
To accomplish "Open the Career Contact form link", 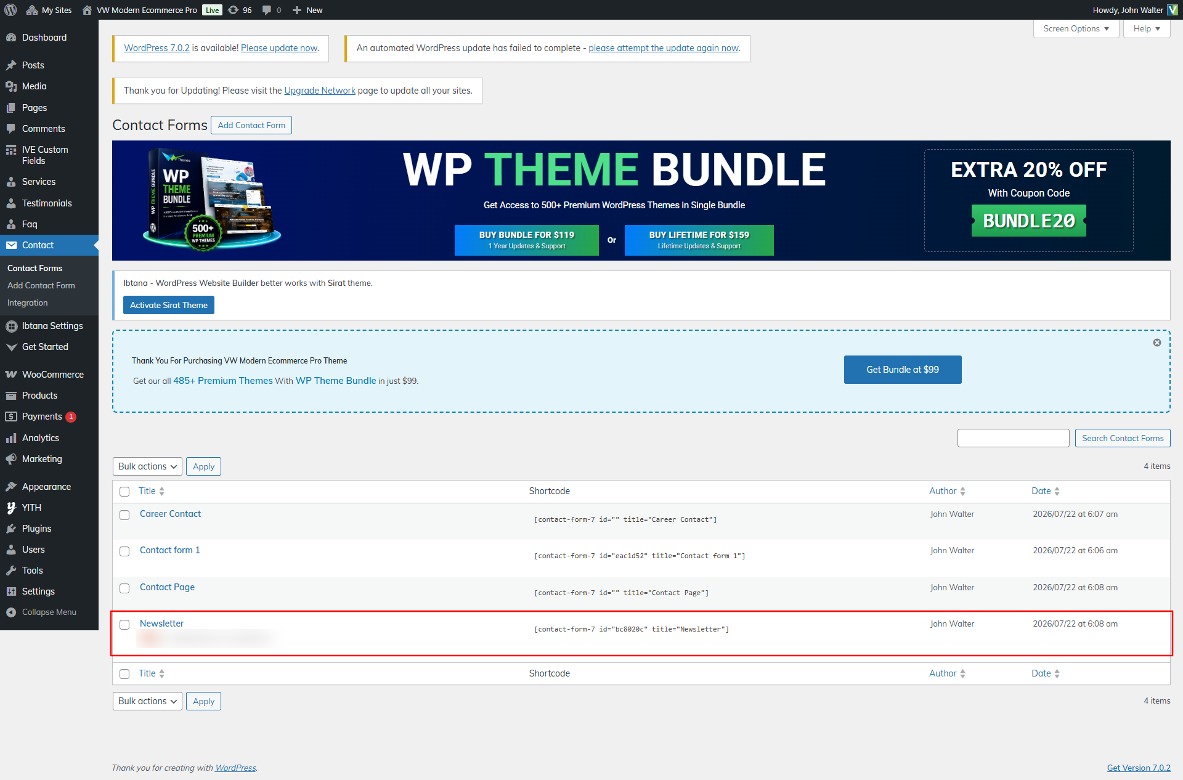I will [x=170, y=514].
